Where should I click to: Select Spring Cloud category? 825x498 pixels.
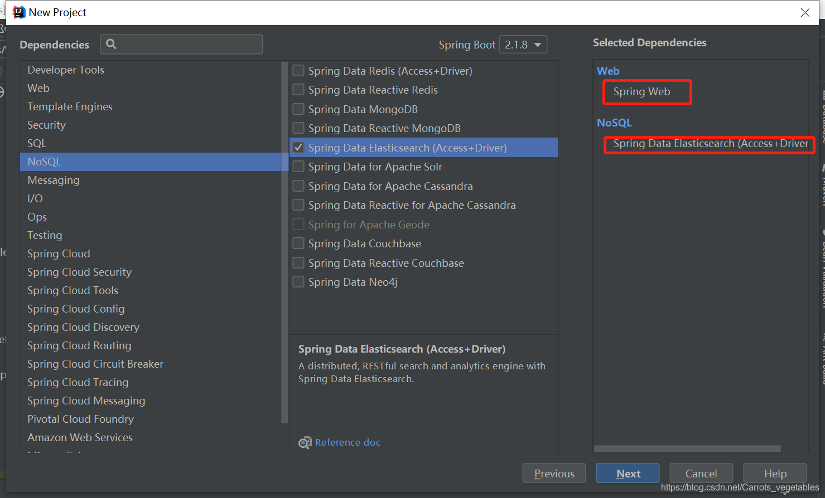tap(151, 253)
